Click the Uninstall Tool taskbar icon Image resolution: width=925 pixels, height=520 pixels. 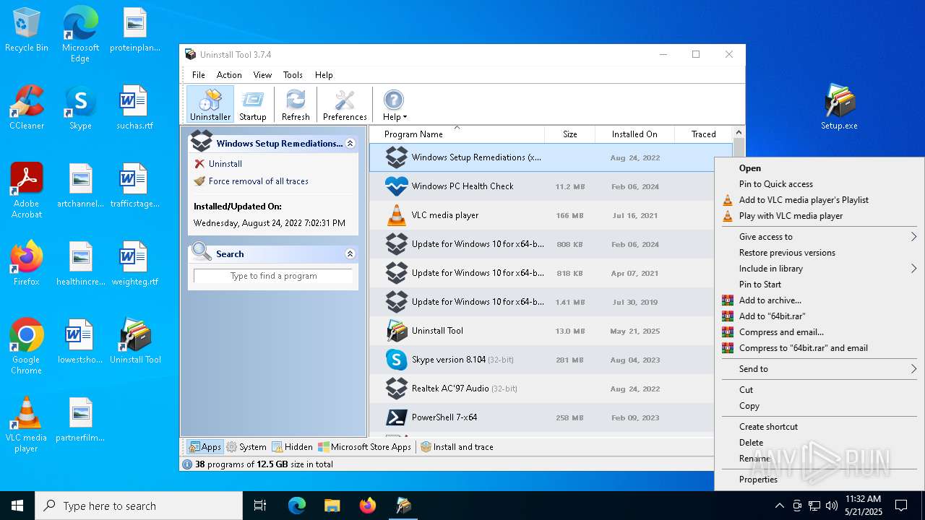403,506
